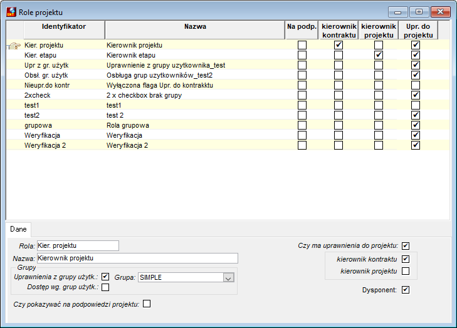Check Na podp. for grupowa row
Image resolution: width=457 pixels, height=328 pixels.
[302, 125]
